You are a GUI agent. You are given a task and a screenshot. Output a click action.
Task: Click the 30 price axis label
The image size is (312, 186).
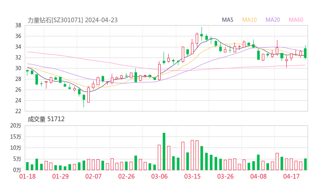18,68
